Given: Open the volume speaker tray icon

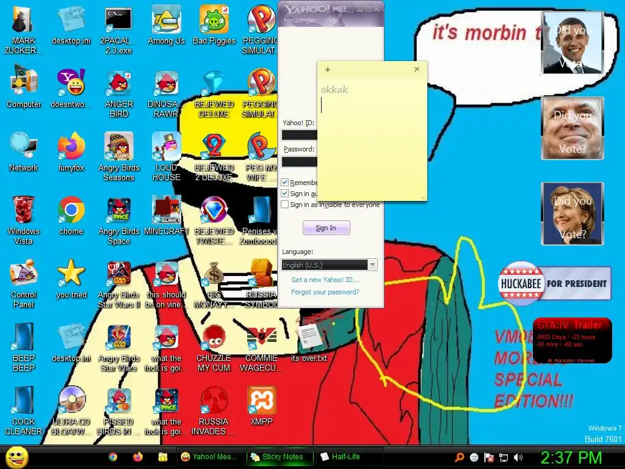Looking at the screenshot, I should tap(518, 457).
